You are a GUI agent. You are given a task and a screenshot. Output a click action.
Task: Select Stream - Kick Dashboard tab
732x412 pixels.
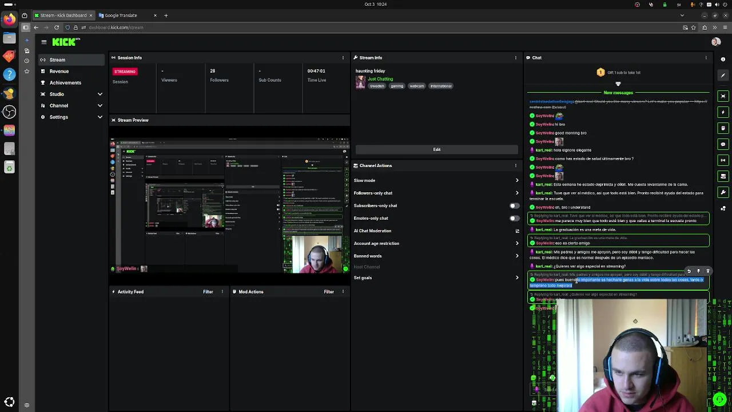63,15
